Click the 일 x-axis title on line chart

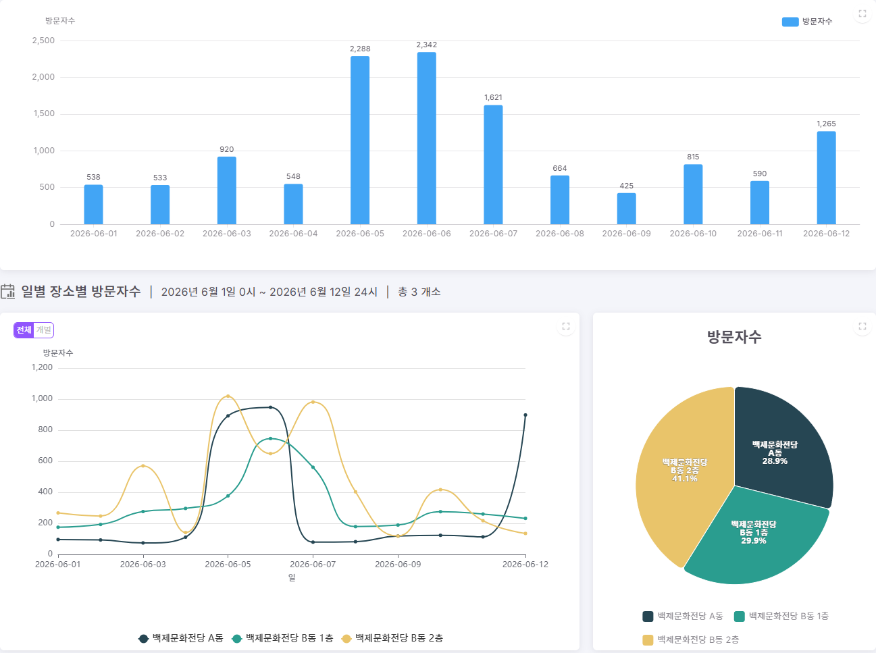(292, 577)
